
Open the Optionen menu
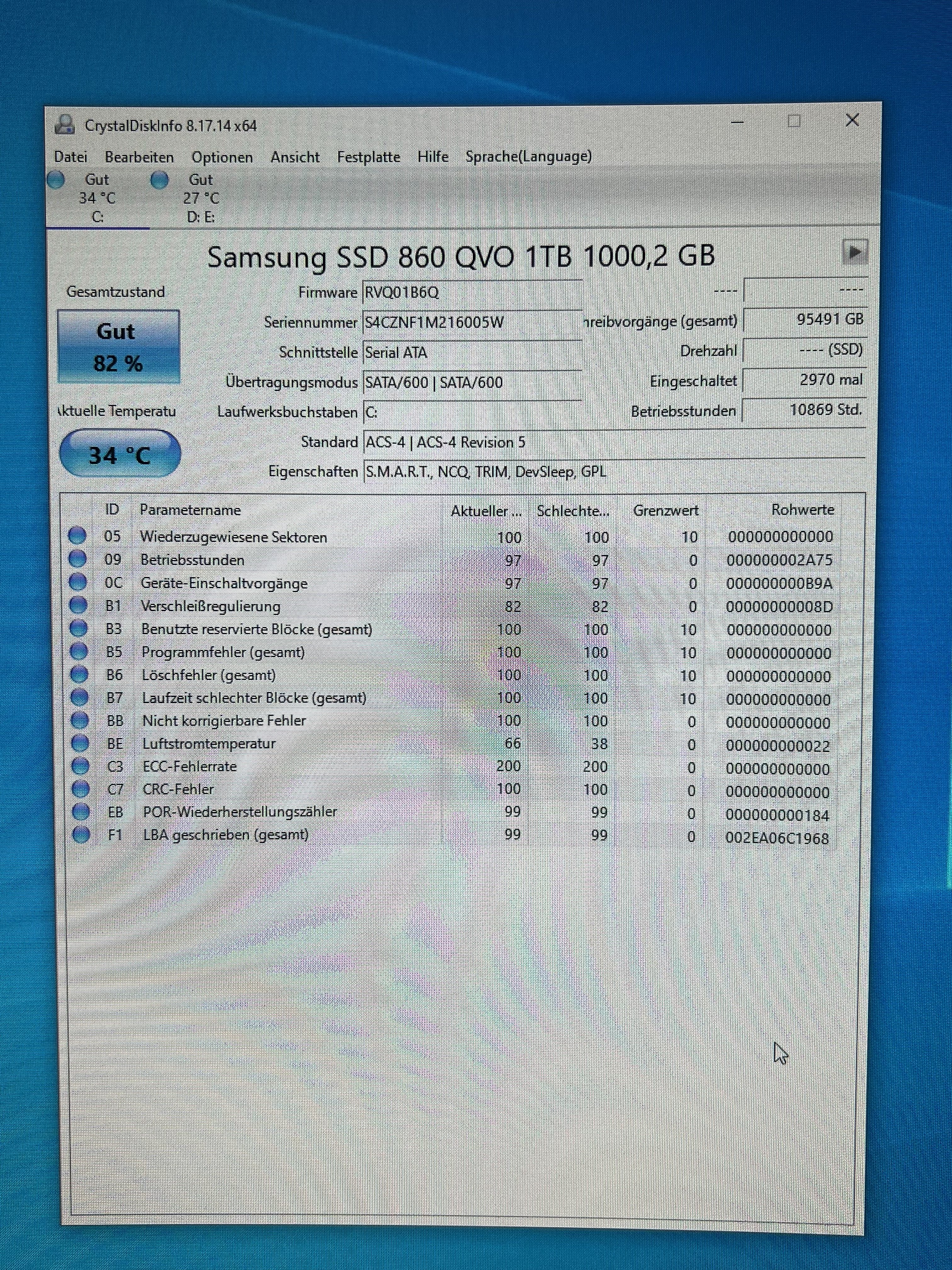pyautogui.click(x=222, y=157)
